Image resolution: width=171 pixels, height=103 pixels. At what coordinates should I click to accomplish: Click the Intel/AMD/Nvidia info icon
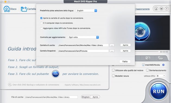click(x=163, y=65)
